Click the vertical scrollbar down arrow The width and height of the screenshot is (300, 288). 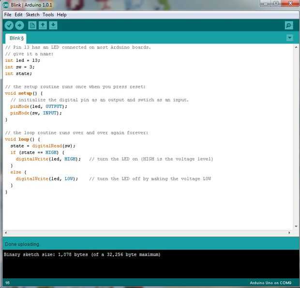coord(296,226)
